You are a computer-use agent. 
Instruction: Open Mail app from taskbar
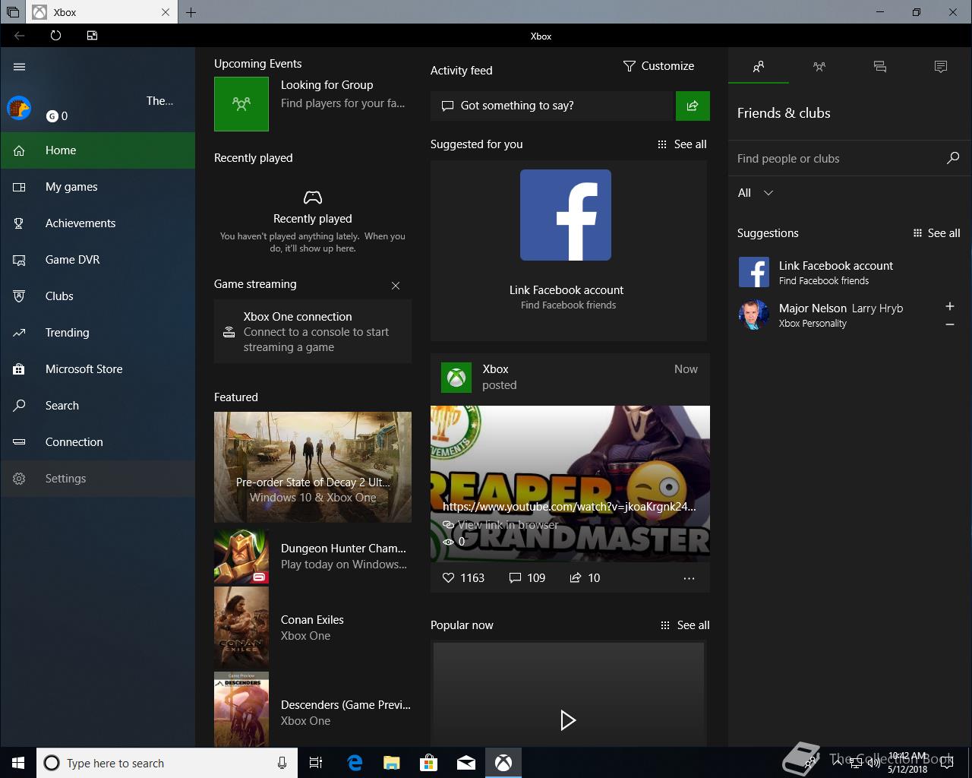466,763
